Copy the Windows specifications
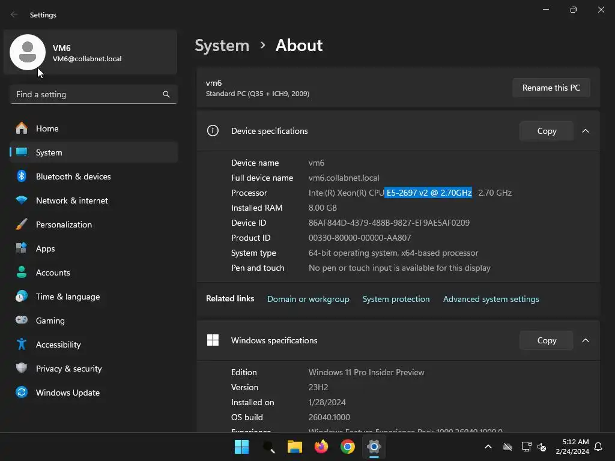This screenshot has height=461, width=615. [547, 340]
